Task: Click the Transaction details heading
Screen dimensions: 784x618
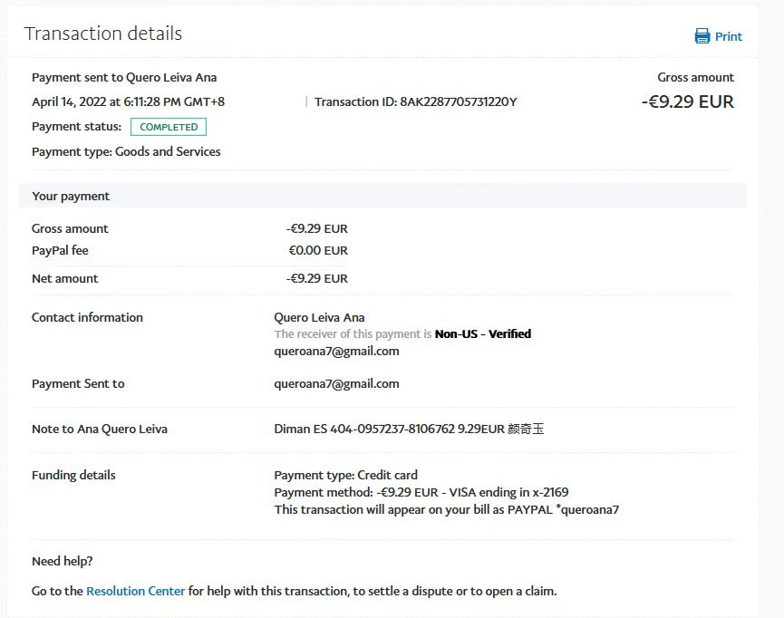Action: click(x=103, y=34)
